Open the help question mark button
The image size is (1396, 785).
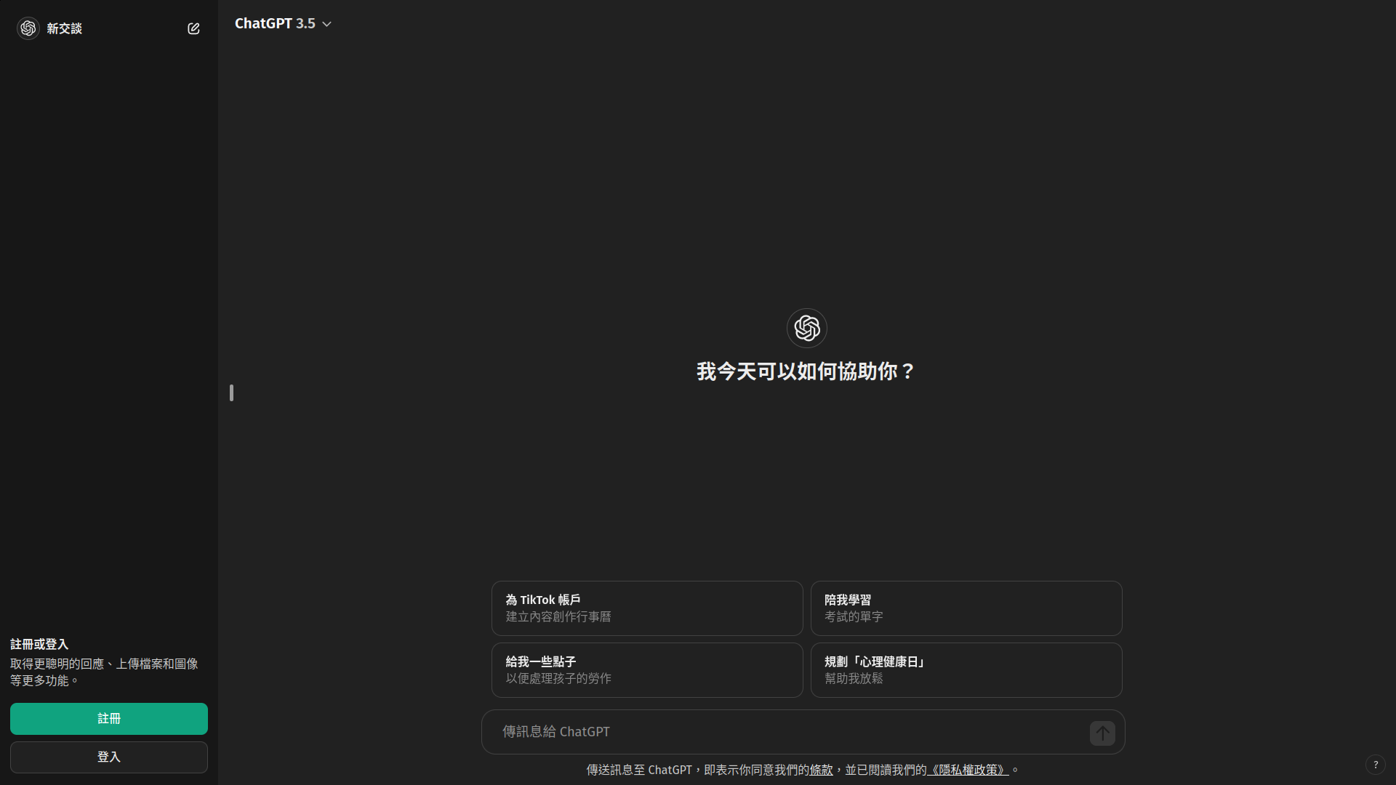click(1375, 765)
